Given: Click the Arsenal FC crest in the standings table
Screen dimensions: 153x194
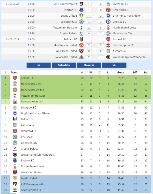Looking at the screenshot, I should click(15, 78).
